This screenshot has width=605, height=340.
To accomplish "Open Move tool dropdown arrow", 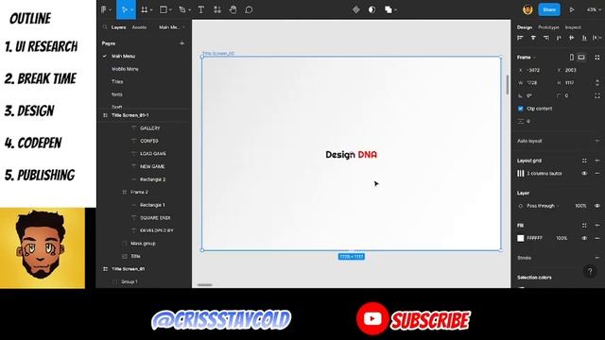I will [x=132, y=10].
